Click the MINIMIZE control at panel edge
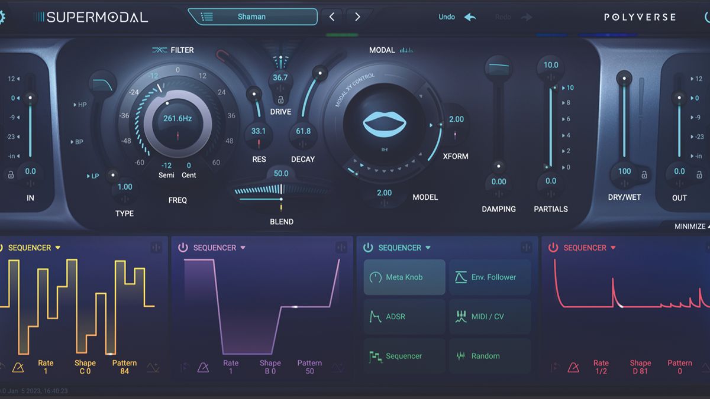Screen dimensions: 710x399 pyautogui.click(x=691, y=226)
